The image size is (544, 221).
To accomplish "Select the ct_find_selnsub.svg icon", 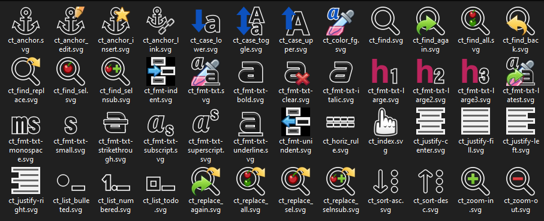I will pos(116,71).
